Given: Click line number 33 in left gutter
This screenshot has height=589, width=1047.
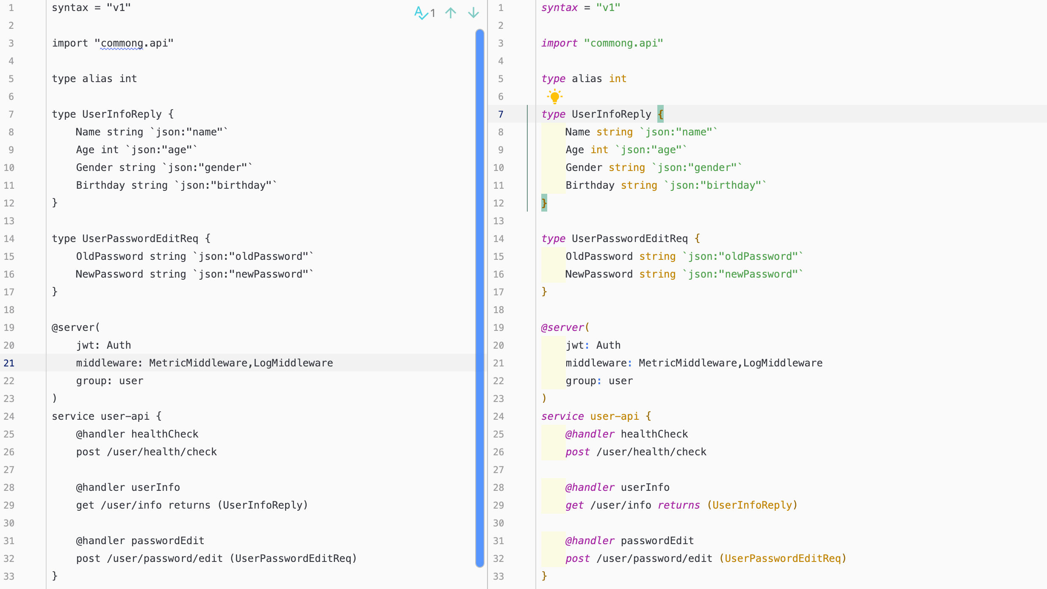Looking at the screenshot, I should [9, 576].
